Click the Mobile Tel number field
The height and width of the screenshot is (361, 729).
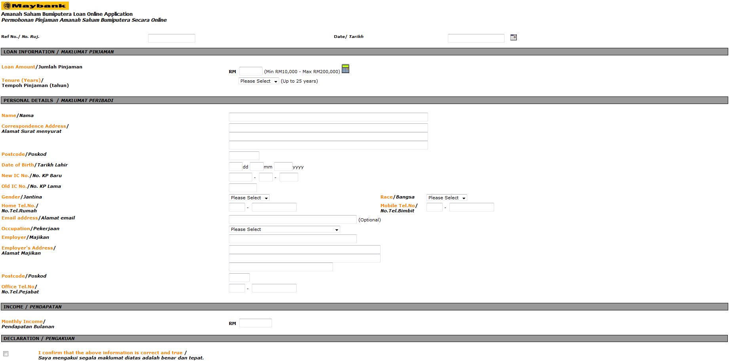471,207
